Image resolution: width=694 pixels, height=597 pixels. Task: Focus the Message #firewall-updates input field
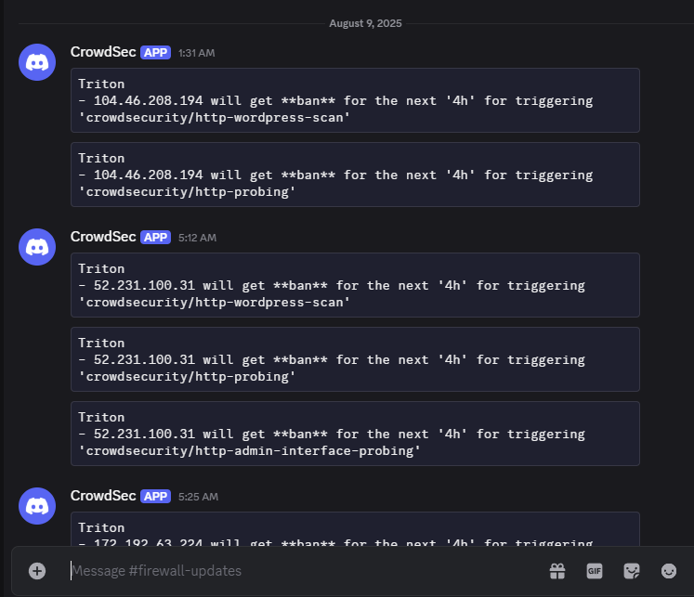[x=297, y=570]
